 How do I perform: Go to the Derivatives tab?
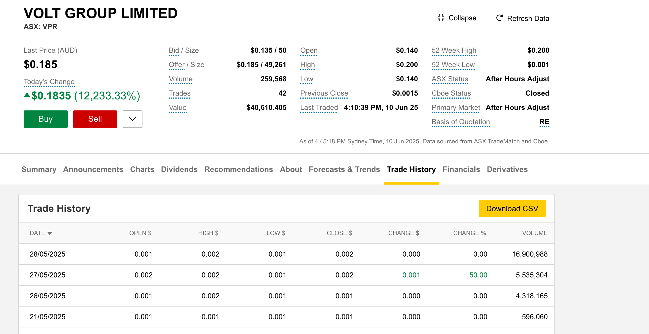507,169
